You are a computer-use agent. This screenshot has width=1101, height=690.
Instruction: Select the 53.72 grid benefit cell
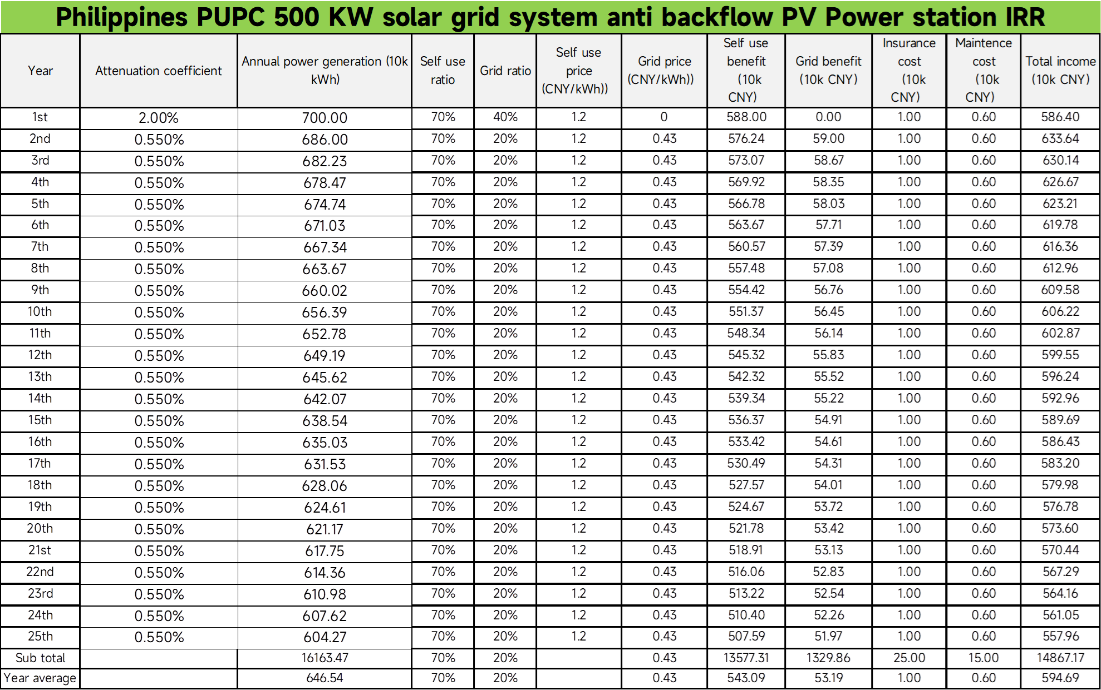point(829,507)
